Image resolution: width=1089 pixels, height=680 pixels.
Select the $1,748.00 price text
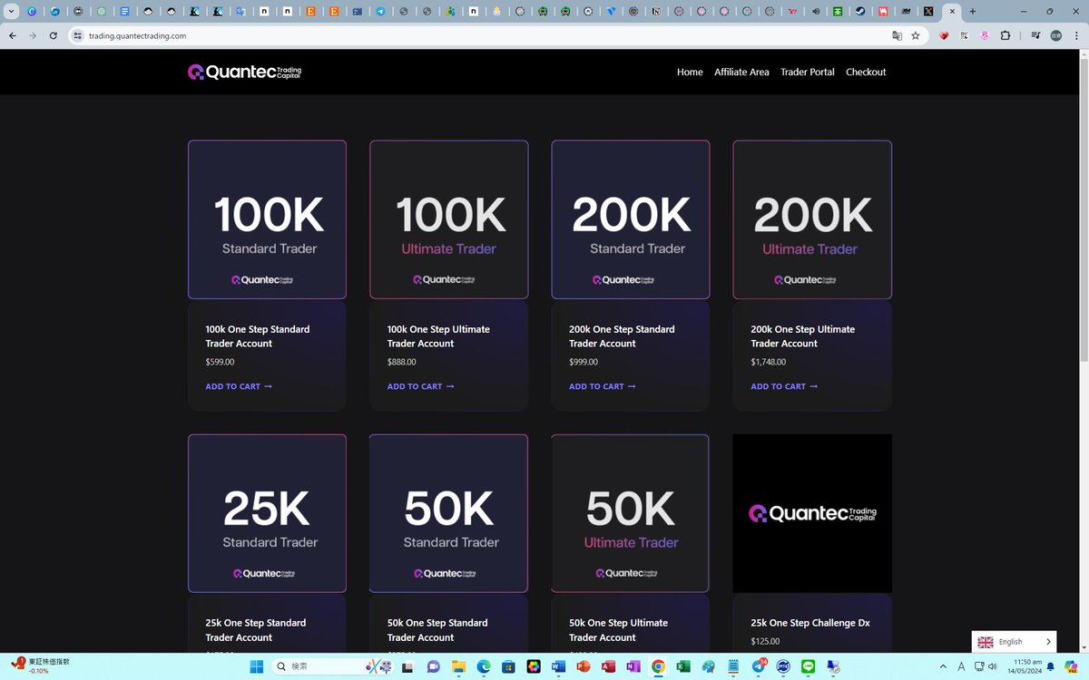pyautogui.click(x=769, y=362)
